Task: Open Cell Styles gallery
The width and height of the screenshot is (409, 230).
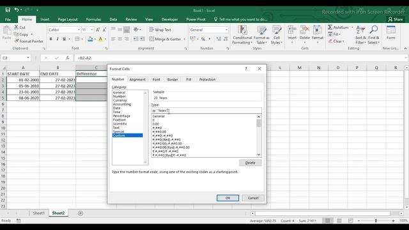Action: (x=277, y=34)
